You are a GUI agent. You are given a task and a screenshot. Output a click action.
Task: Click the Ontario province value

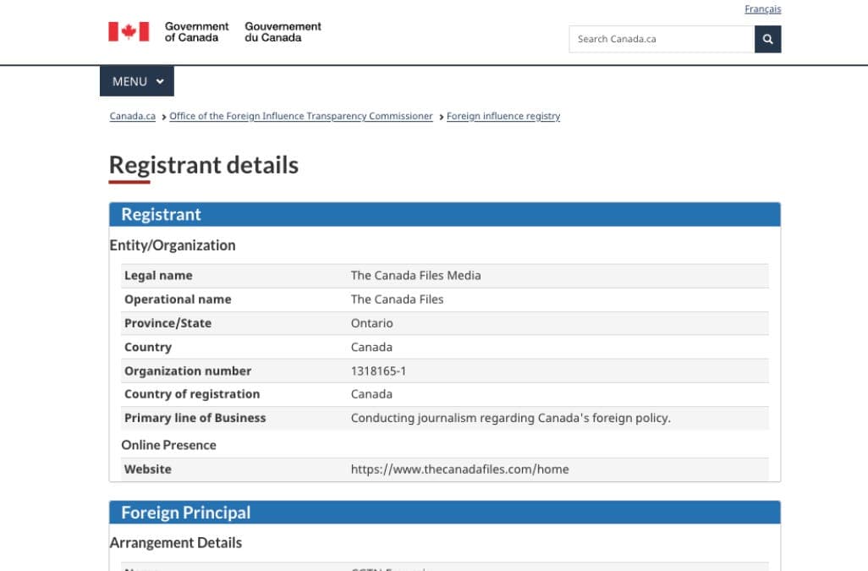(x=371, y=323)
